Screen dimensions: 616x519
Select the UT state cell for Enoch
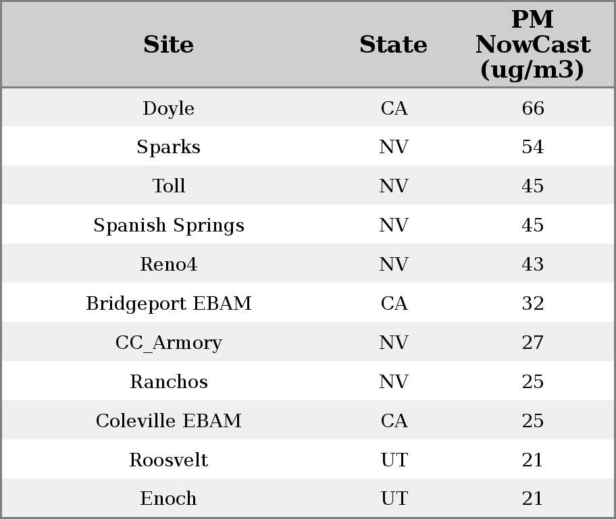point(394,499)
